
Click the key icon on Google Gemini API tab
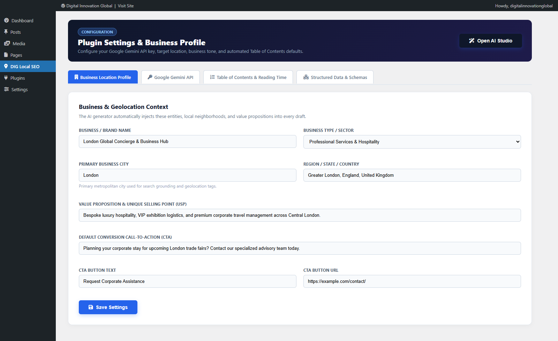point(150,77)
